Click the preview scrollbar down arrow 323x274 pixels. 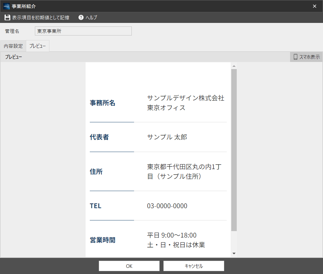(x=234, y=253)
